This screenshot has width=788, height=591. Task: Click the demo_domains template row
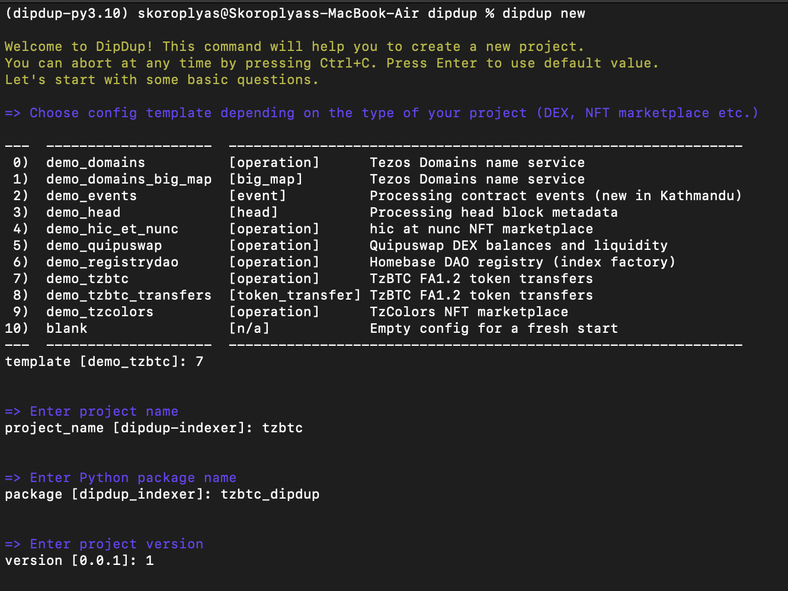coord(95,163)
